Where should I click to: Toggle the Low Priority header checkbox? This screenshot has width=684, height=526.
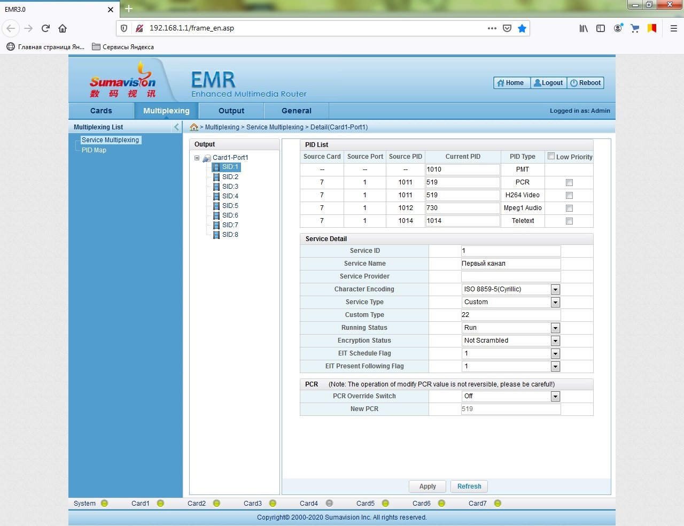(551, 157)
